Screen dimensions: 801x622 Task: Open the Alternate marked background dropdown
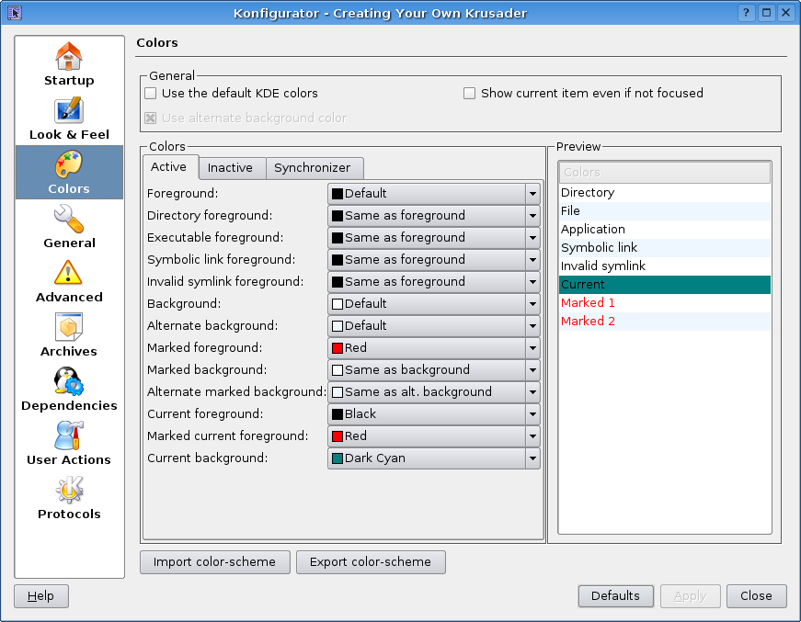(x=433, y=392)
